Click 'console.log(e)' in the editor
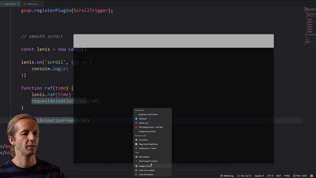Image resolution: width=316 pixels, height=178 pixels. (x=50, y=69)
